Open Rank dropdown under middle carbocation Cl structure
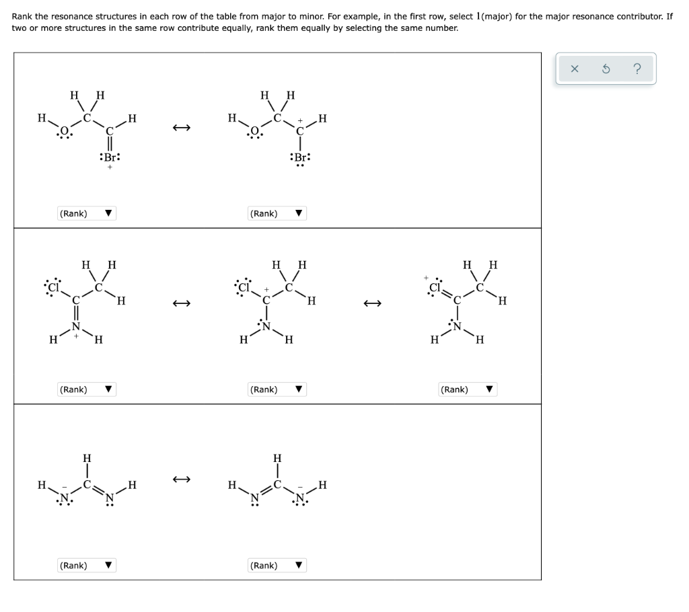689x612 pixels. tap(277, 389)
